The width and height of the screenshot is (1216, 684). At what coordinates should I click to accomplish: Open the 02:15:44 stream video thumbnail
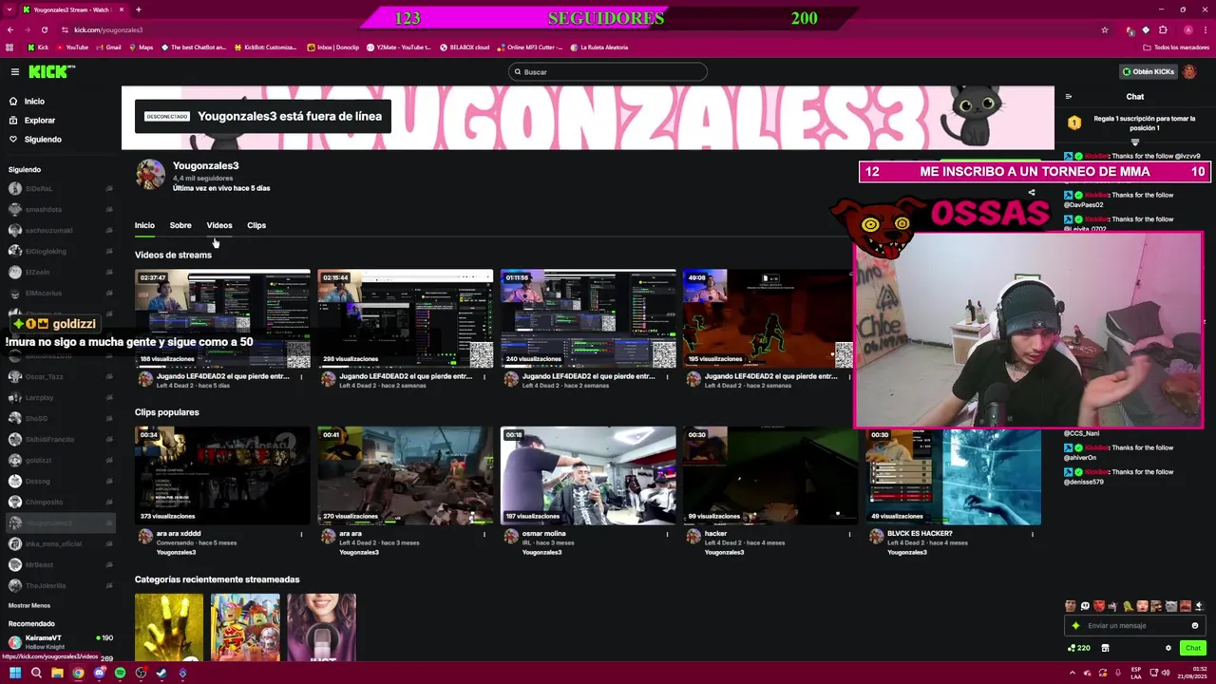coord(406,319)
